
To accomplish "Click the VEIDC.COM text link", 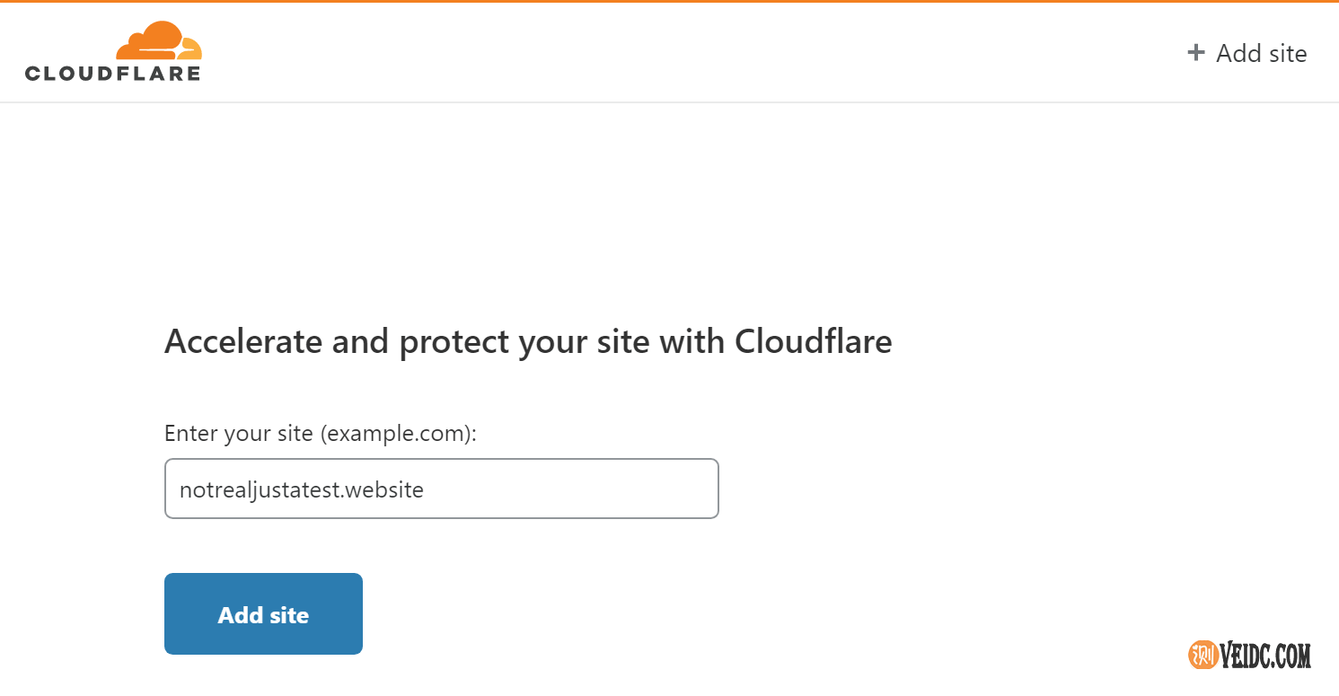I will (x=1266, y=655).
